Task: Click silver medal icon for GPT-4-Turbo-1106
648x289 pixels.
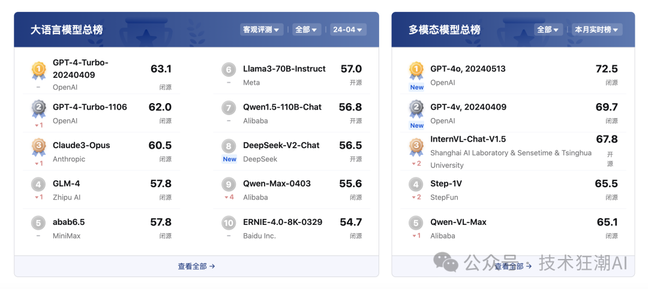Action: click(x=38, y=109)
